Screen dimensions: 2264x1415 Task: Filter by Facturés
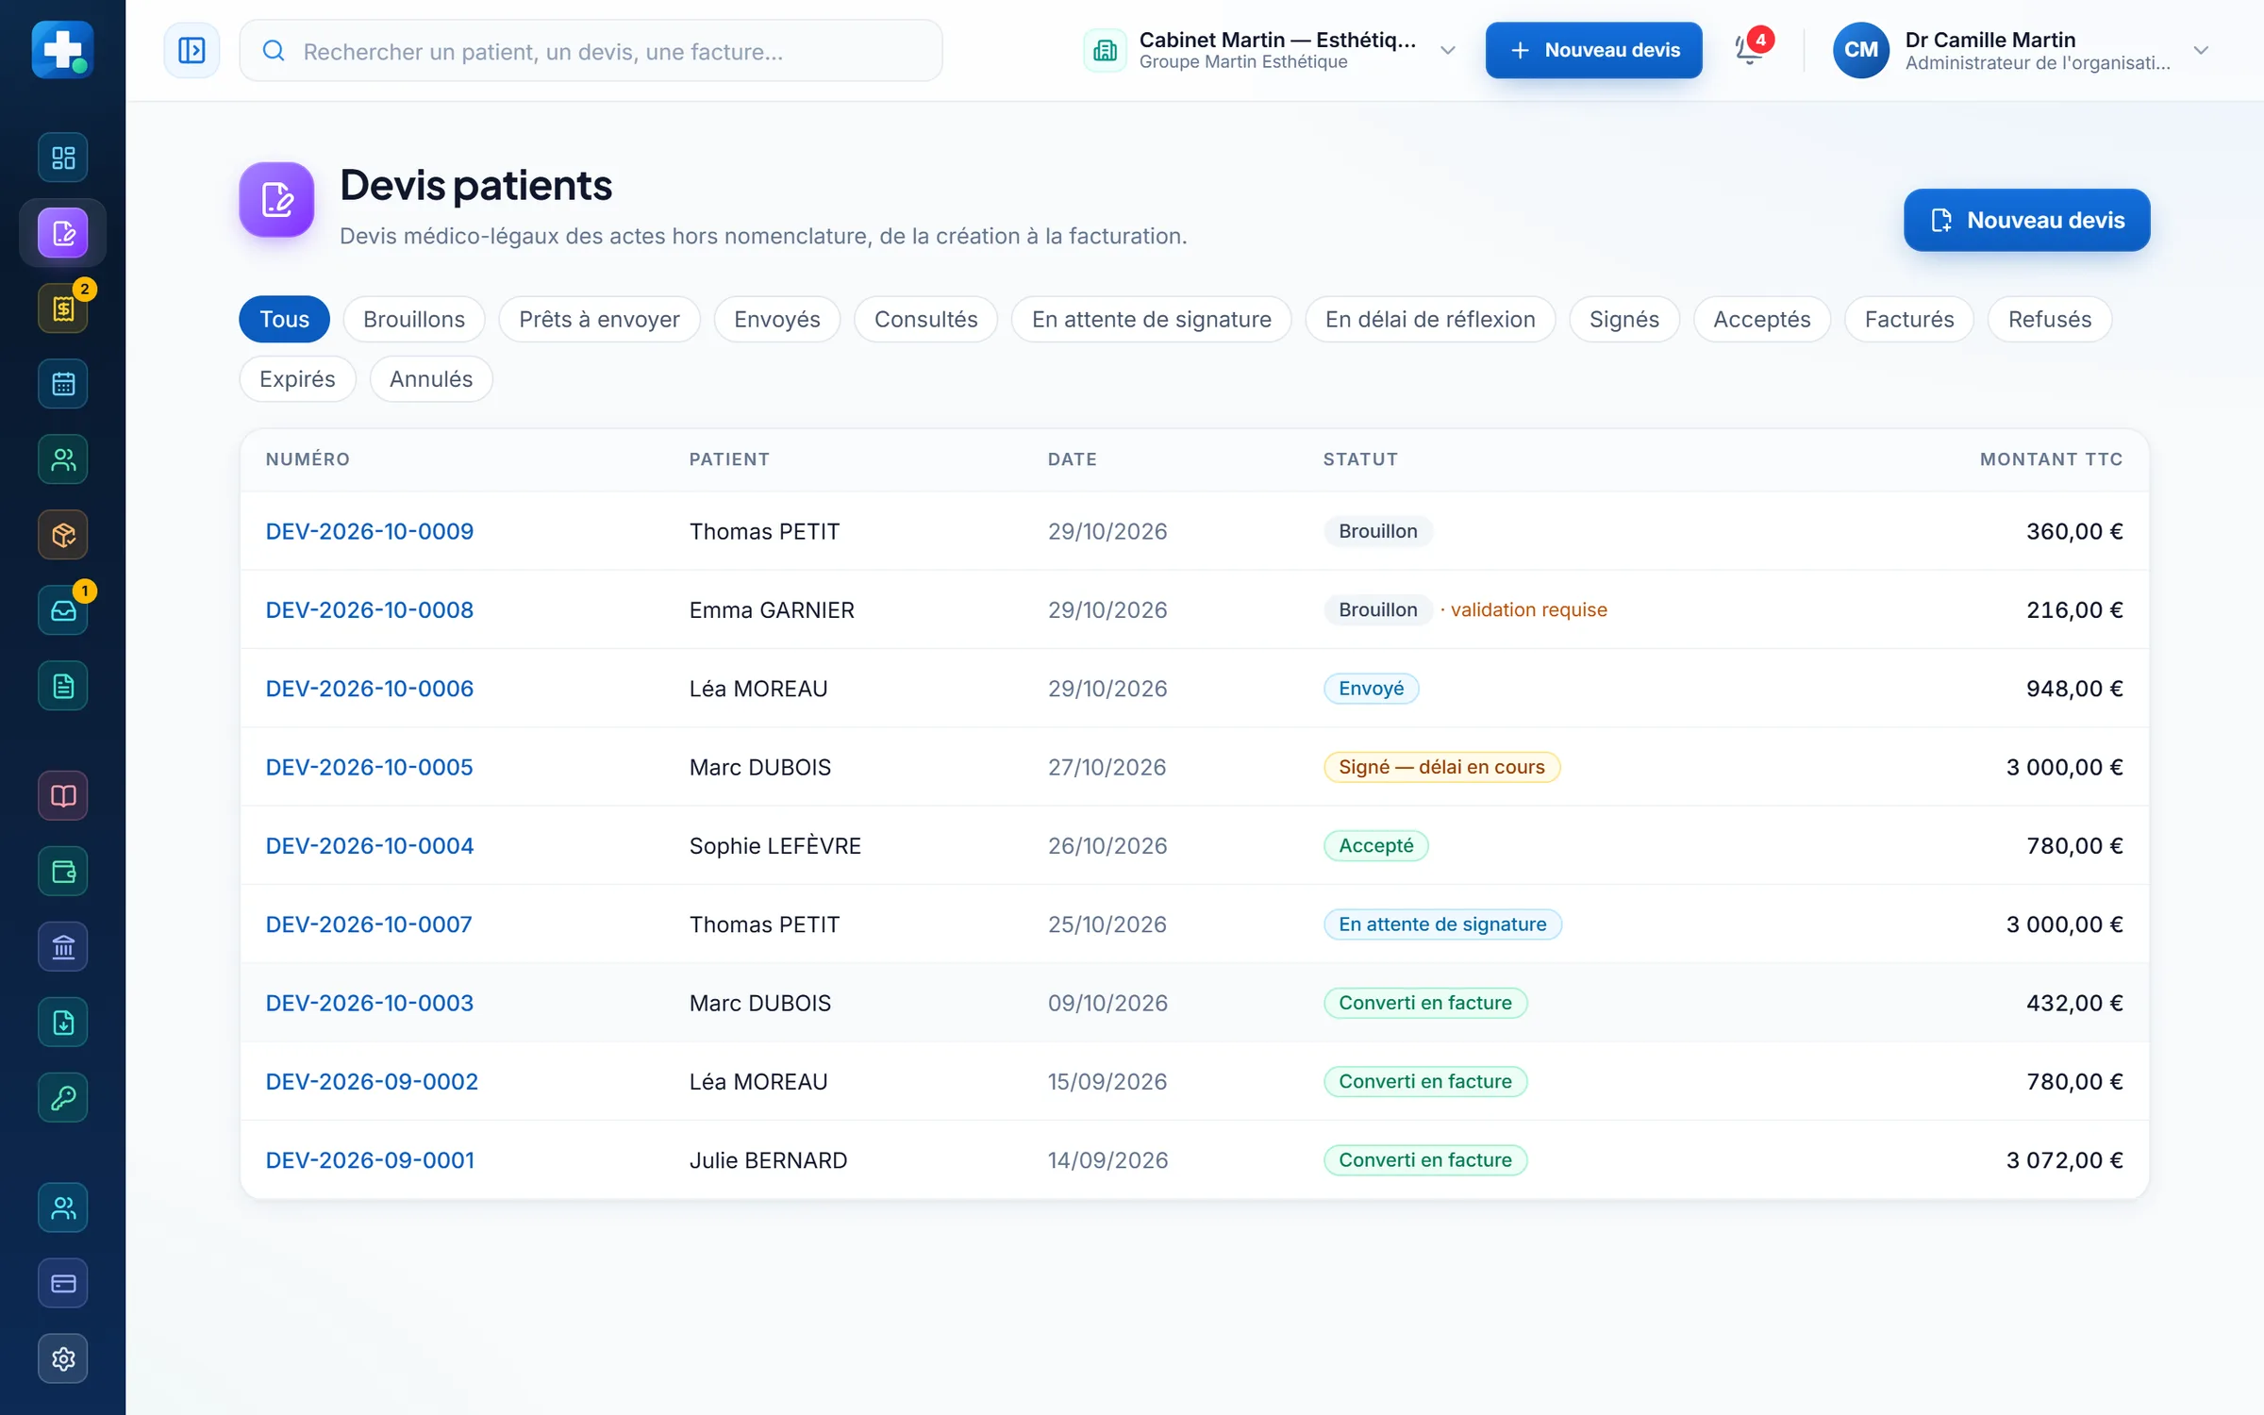pyautogui.click(x=1909, y=319)
